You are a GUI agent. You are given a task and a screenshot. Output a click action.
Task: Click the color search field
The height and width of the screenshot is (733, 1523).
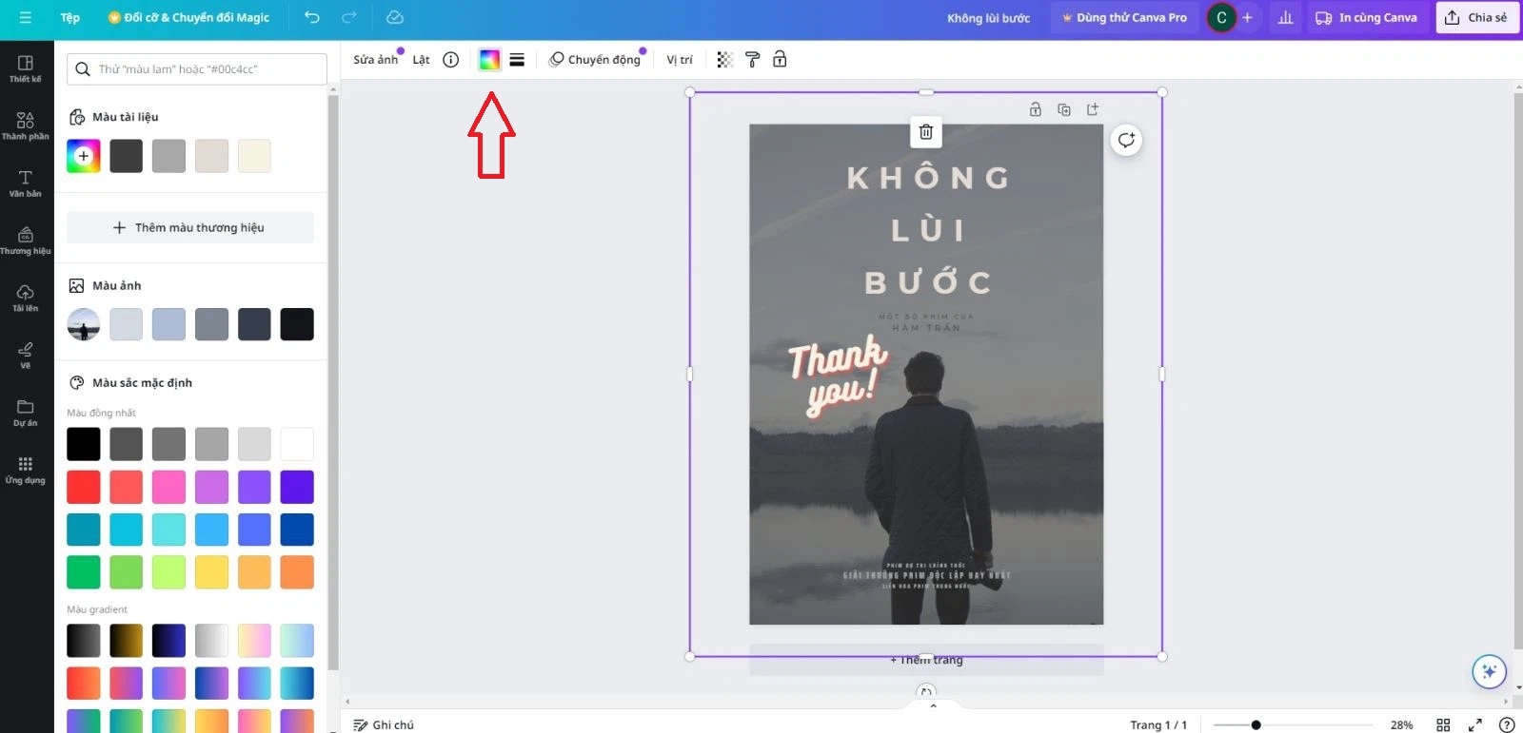[197, 68]
